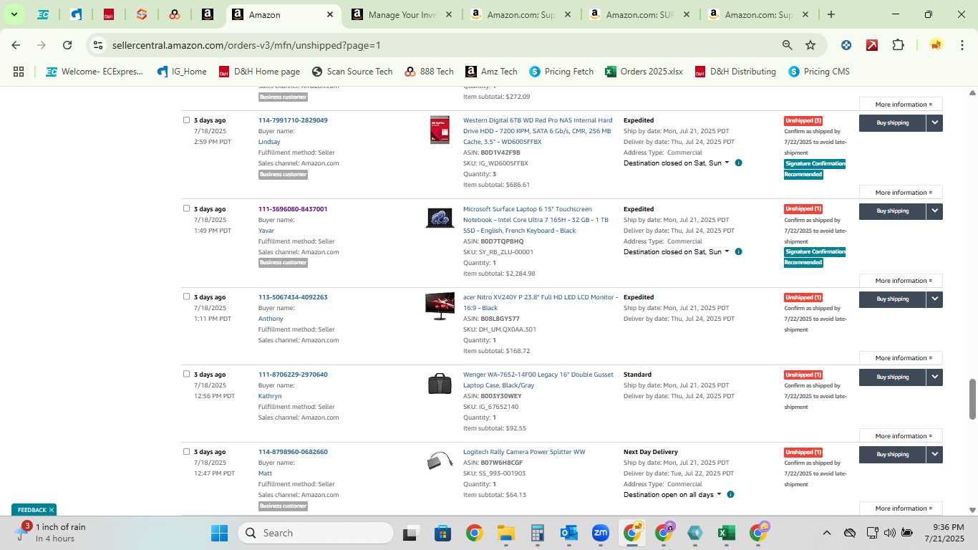Expand Buy shipping arrow for Anthony's order
Image resolution: width=978 pixels, height=550 pixels.
(x=934, y=299)
